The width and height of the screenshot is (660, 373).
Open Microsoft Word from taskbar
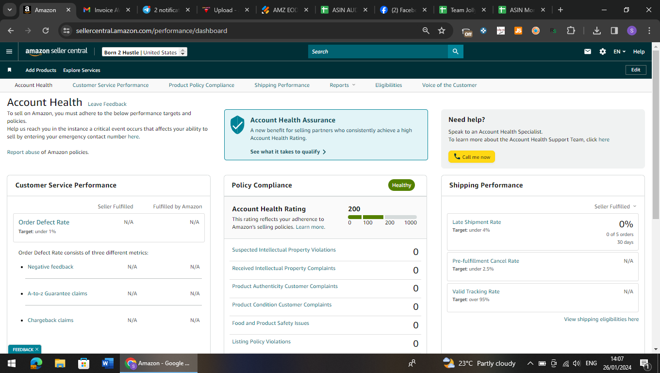107,363
